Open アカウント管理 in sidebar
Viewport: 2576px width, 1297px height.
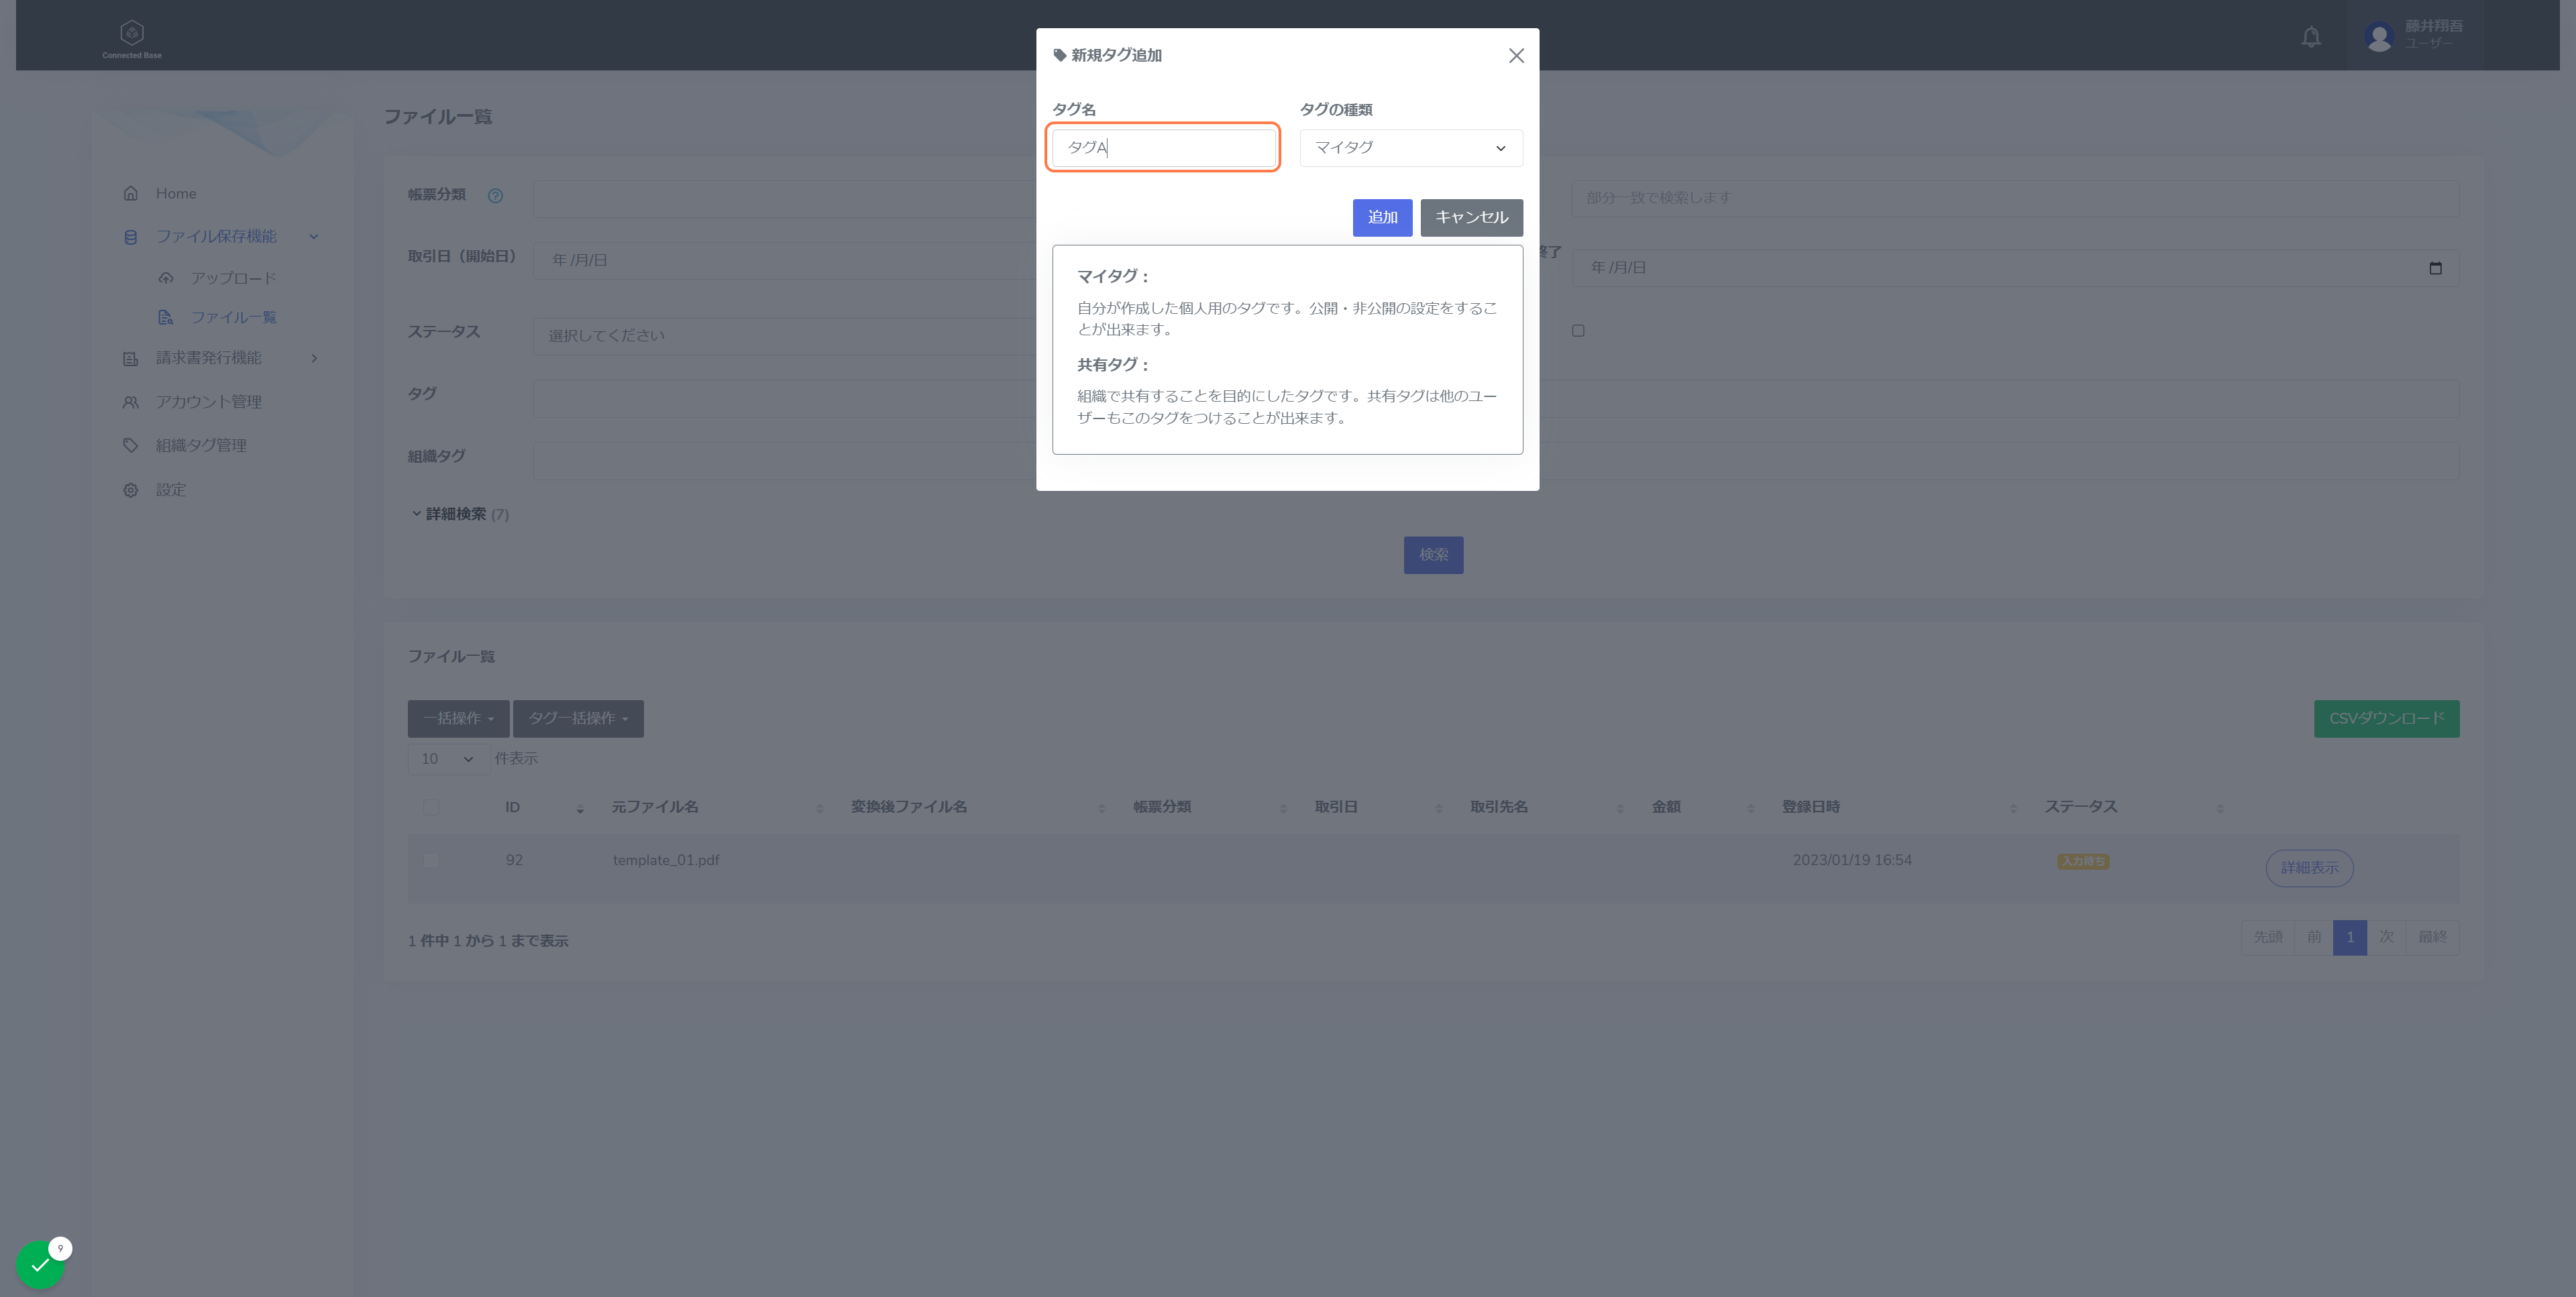208,402
